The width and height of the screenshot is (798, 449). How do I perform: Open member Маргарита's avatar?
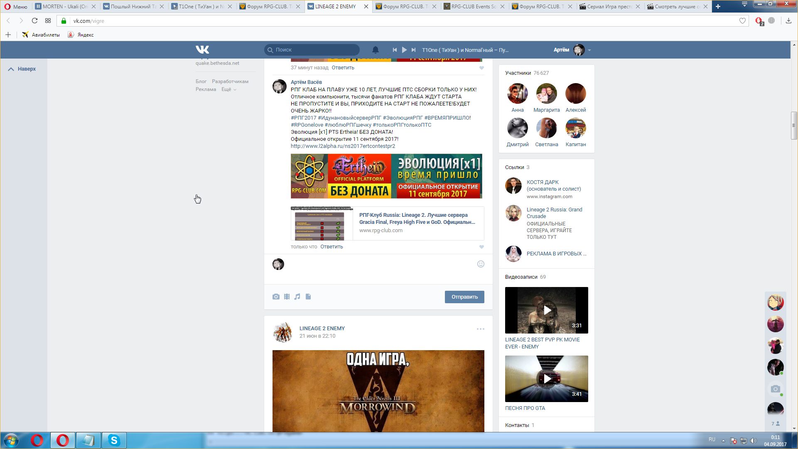pyautogui.click(x=546, y=93)
